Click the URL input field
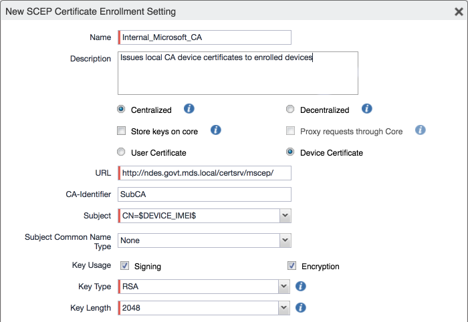The width and height of the screenshot is (468, 322). 205,173
